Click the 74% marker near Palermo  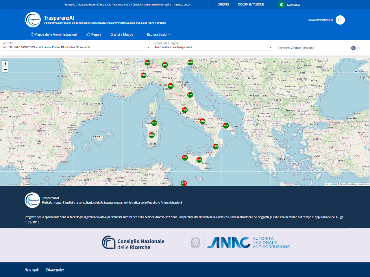(185, 157)
